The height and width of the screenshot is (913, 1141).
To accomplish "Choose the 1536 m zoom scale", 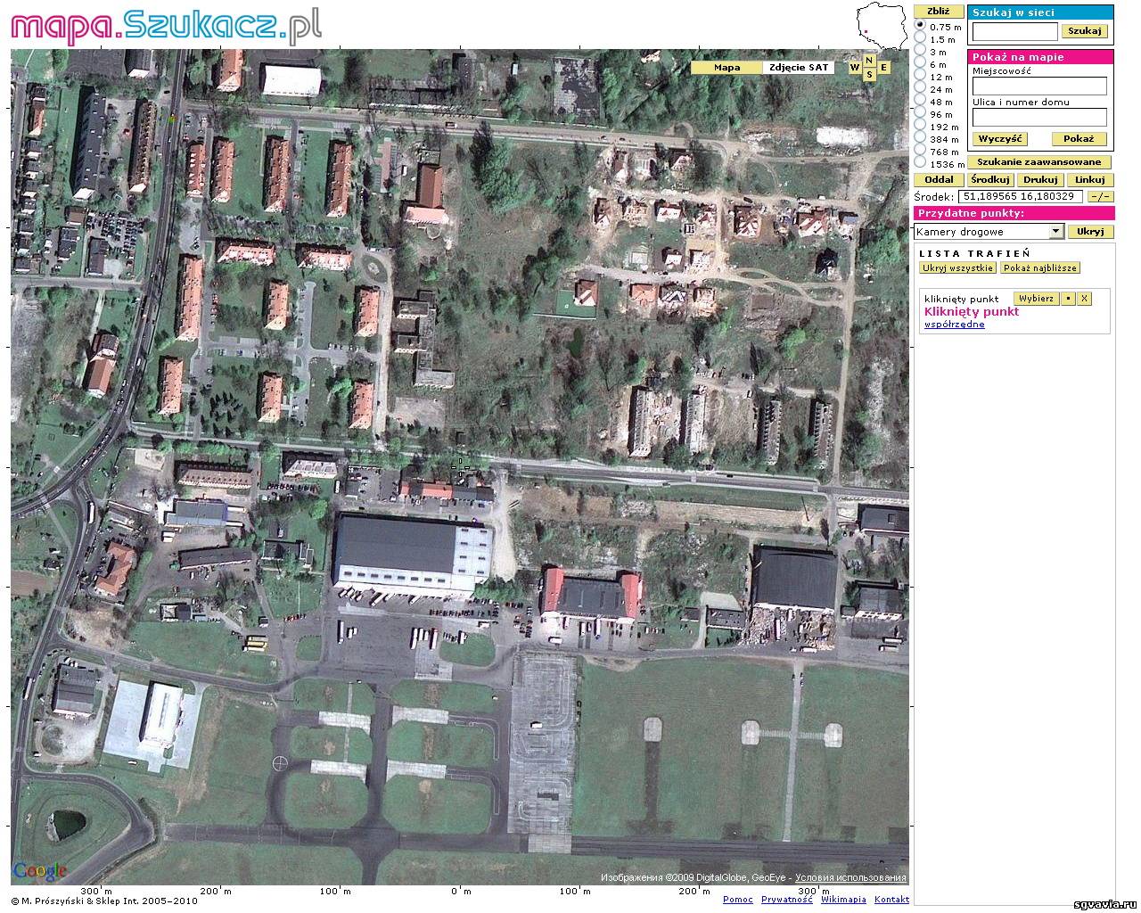I will (920, 164).
